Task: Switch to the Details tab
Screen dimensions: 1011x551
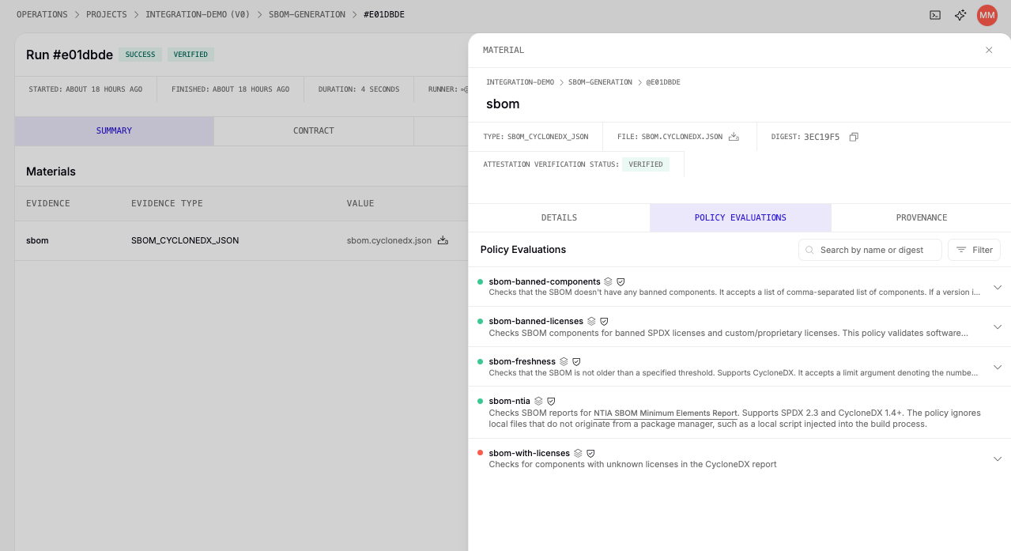Action: (x=559, y=217)
